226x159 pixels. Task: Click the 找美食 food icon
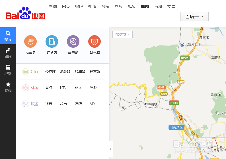30,41
